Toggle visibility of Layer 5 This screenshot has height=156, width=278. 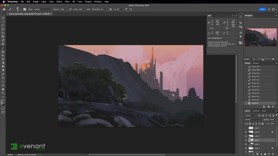coord(246,132)
